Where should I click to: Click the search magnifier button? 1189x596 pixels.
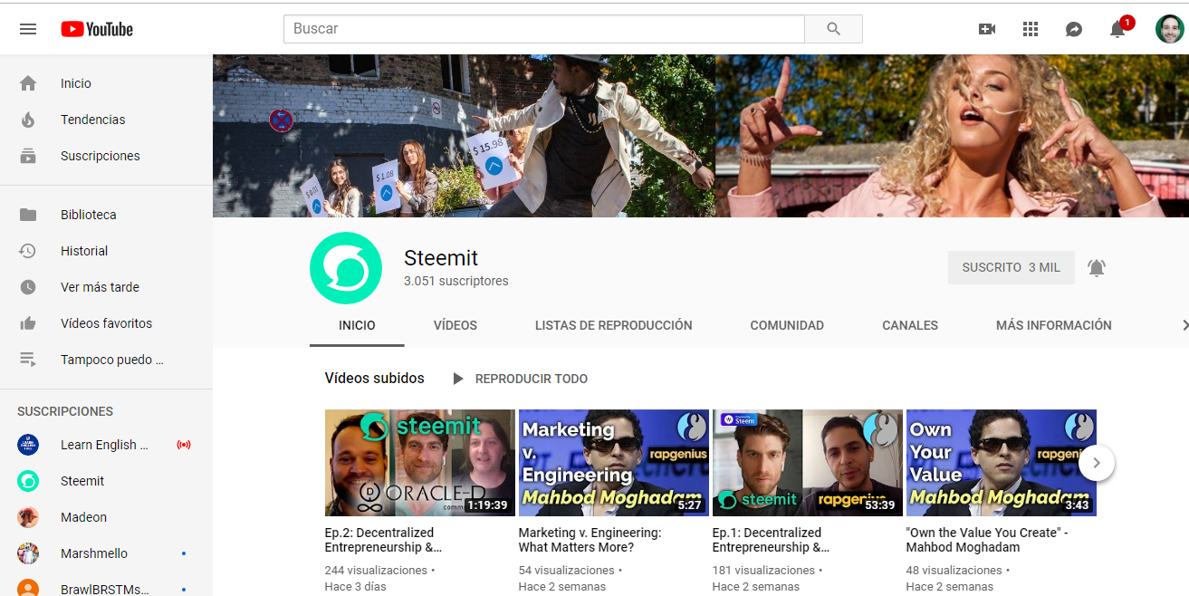pos(833,29)
